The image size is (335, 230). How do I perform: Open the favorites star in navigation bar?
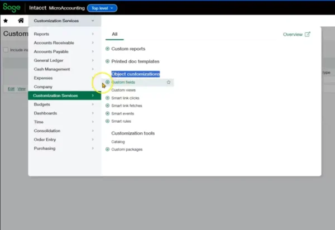6,21
